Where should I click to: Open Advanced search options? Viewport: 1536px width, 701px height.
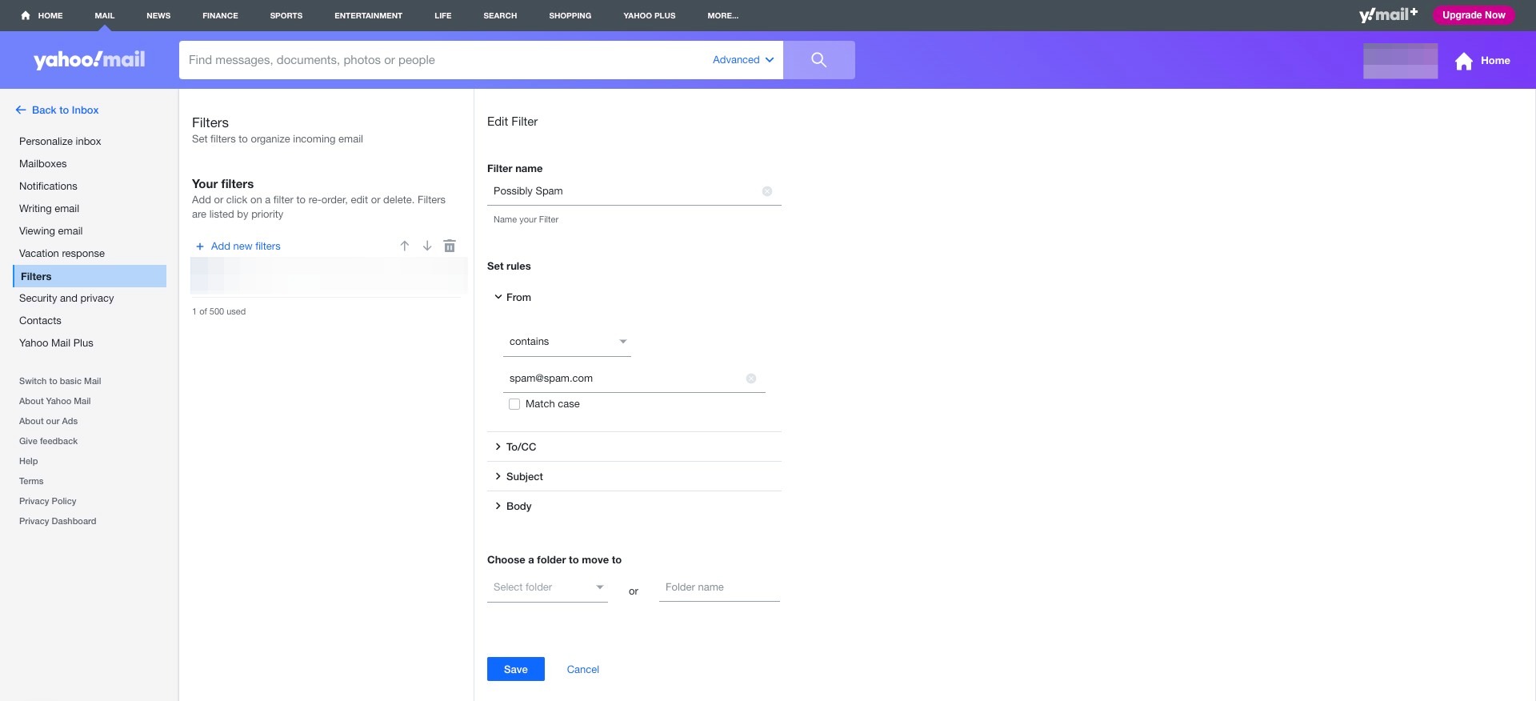tap(742, 60)
